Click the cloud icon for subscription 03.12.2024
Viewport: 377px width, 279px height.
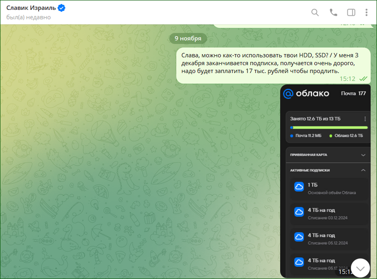click(299, 212)
